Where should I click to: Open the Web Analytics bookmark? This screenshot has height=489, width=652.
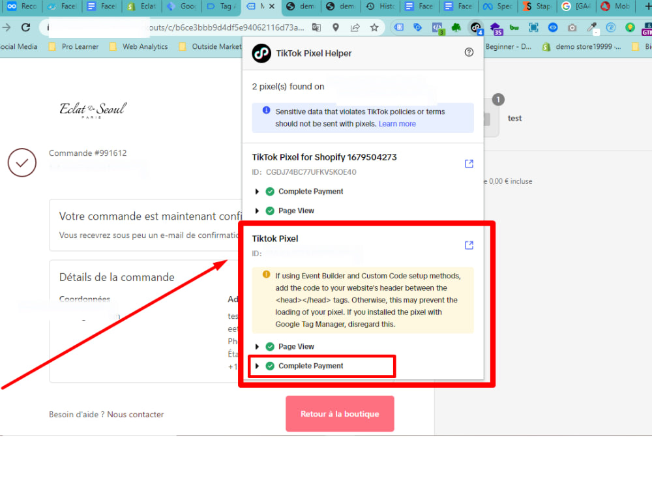145,46
